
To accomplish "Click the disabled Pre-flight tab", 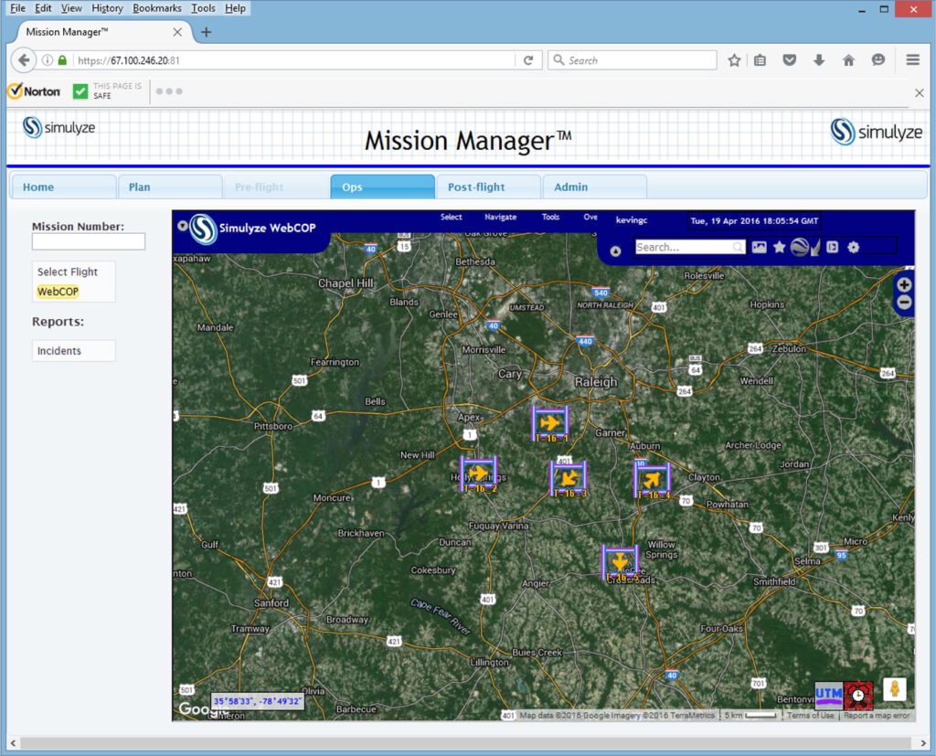I will click(276, 186).
